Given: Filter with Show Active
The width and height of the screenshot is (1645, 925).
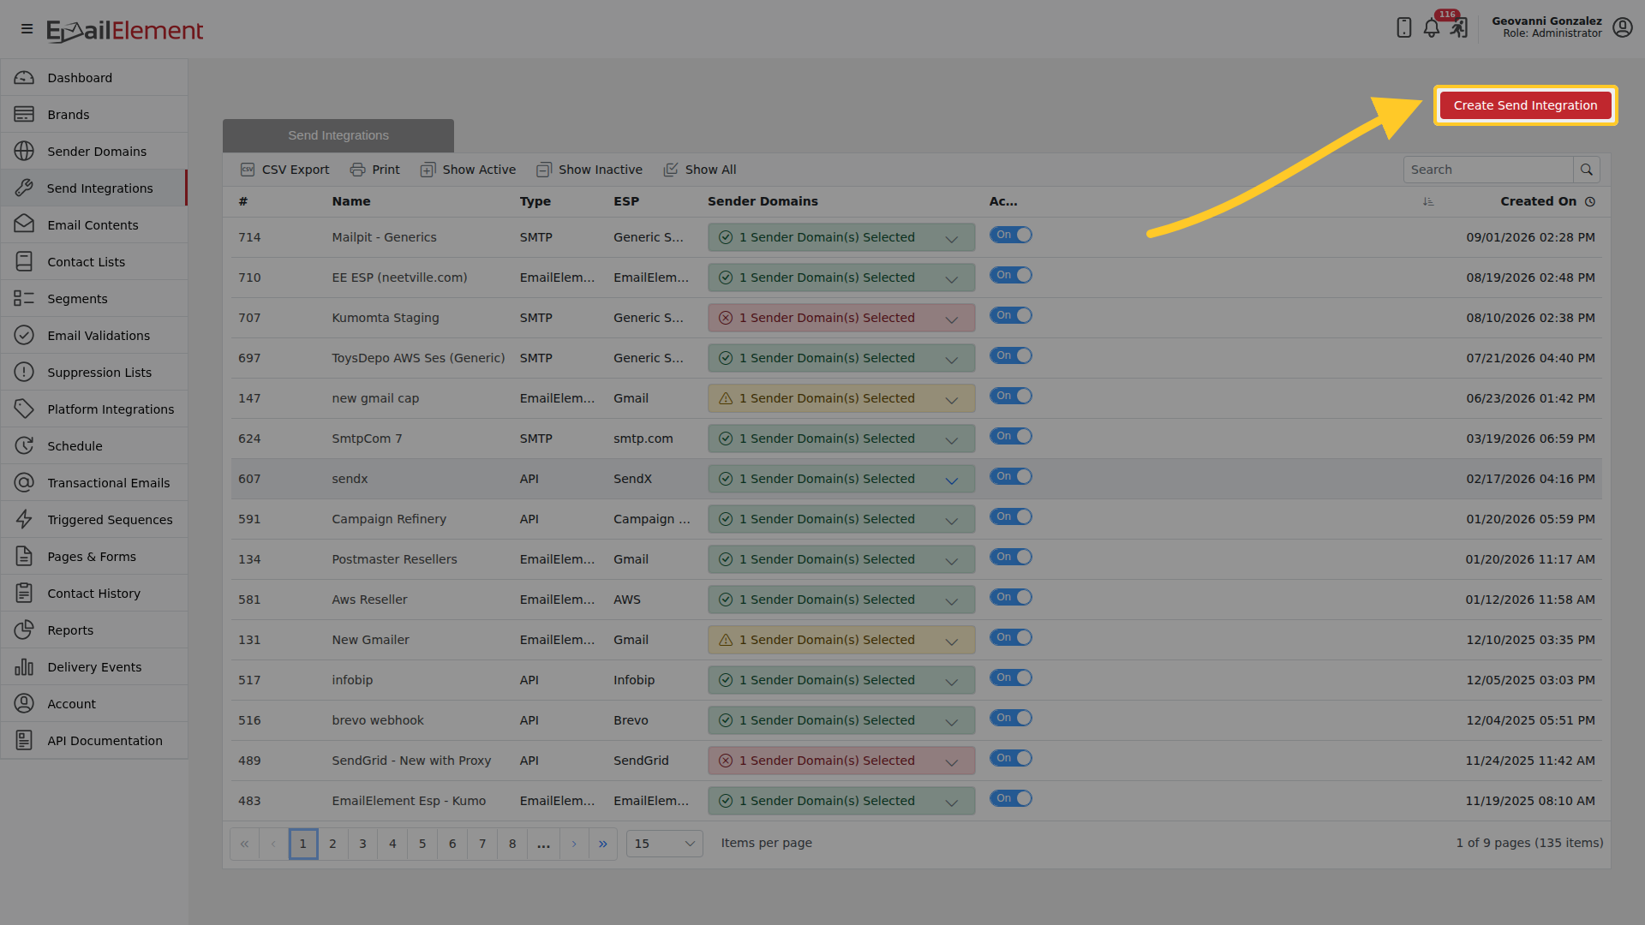Looking at the screenshot, I should (x=468, y=170).
